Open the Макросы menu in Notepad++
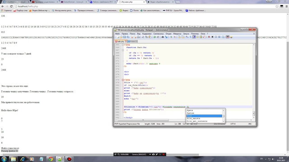The height and width of the screenshot is (162, 289). tap(177, 34)
